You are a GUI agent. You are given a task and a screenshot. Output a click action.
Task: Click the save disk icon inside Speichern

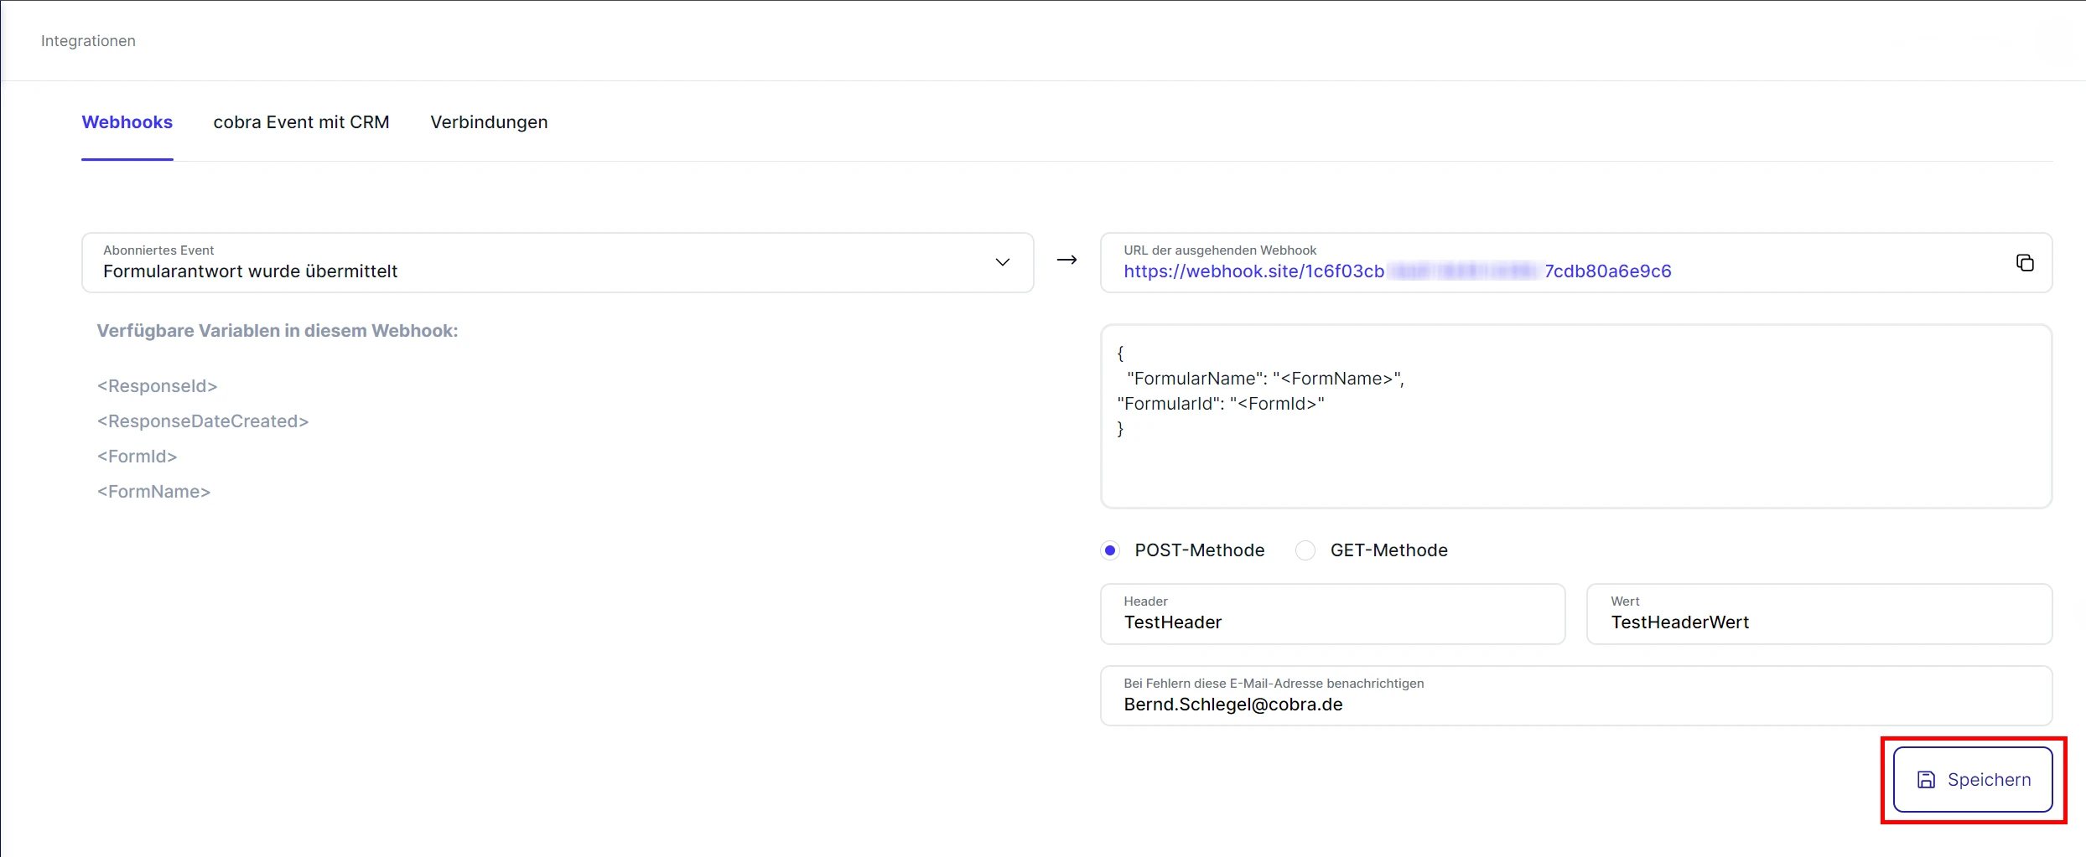[1926, 779]
